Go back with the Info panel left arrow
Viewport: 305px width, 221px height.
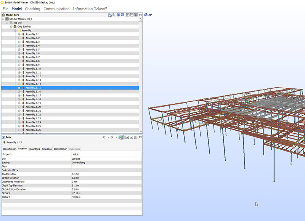[104, 137]
